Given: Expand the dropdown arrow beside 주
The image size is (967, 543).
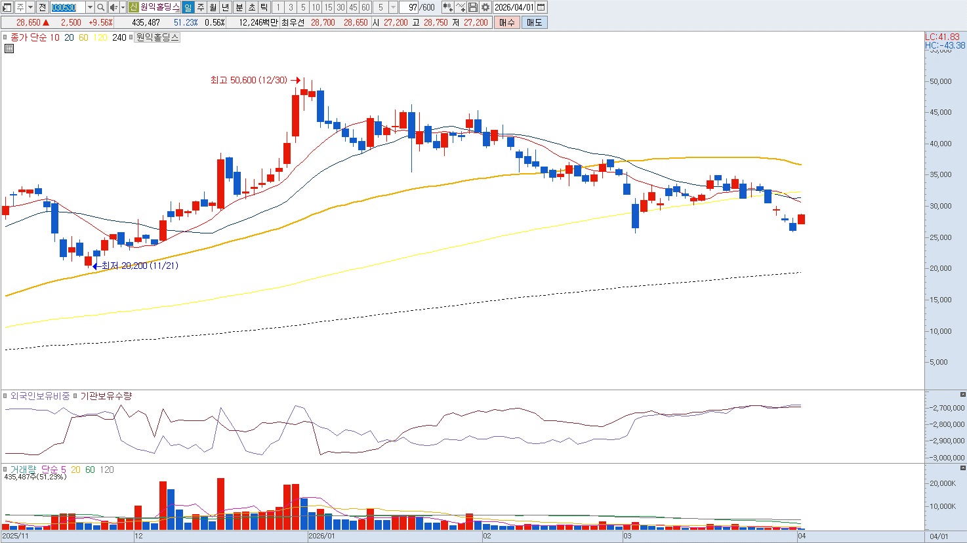Looking at the screenshot, I should pyautogui.click(x=30, y=7).
